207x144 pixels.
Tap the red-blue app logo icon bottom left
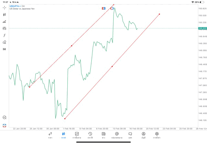coord(4,125)
